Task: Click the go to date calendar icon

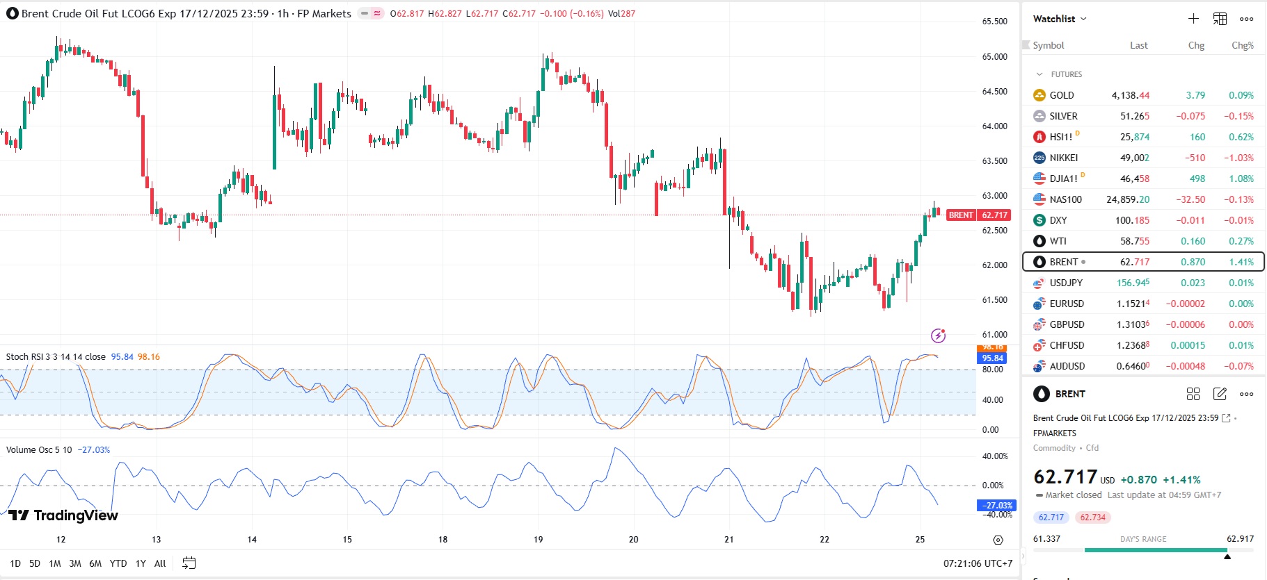Action: tap(189, 563)
